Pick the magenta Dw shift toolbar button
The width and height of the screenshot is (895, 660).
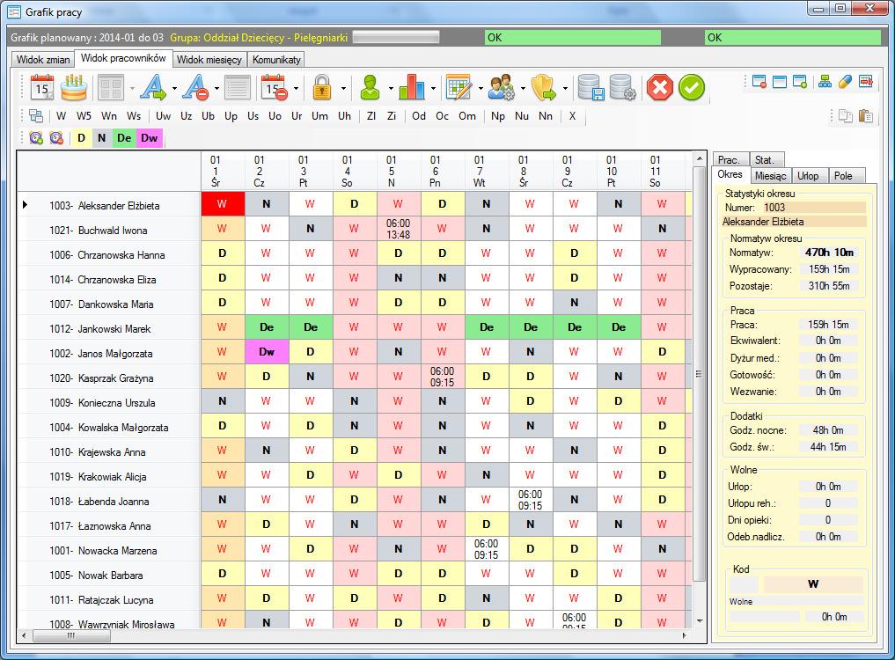click(150, 137)
